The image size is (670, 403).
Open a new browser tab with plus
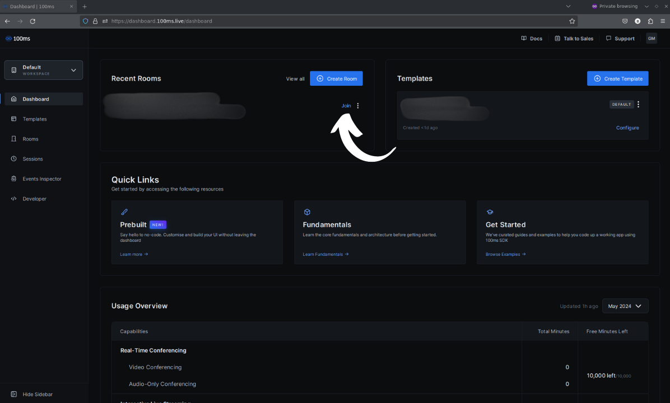point(85,6)
